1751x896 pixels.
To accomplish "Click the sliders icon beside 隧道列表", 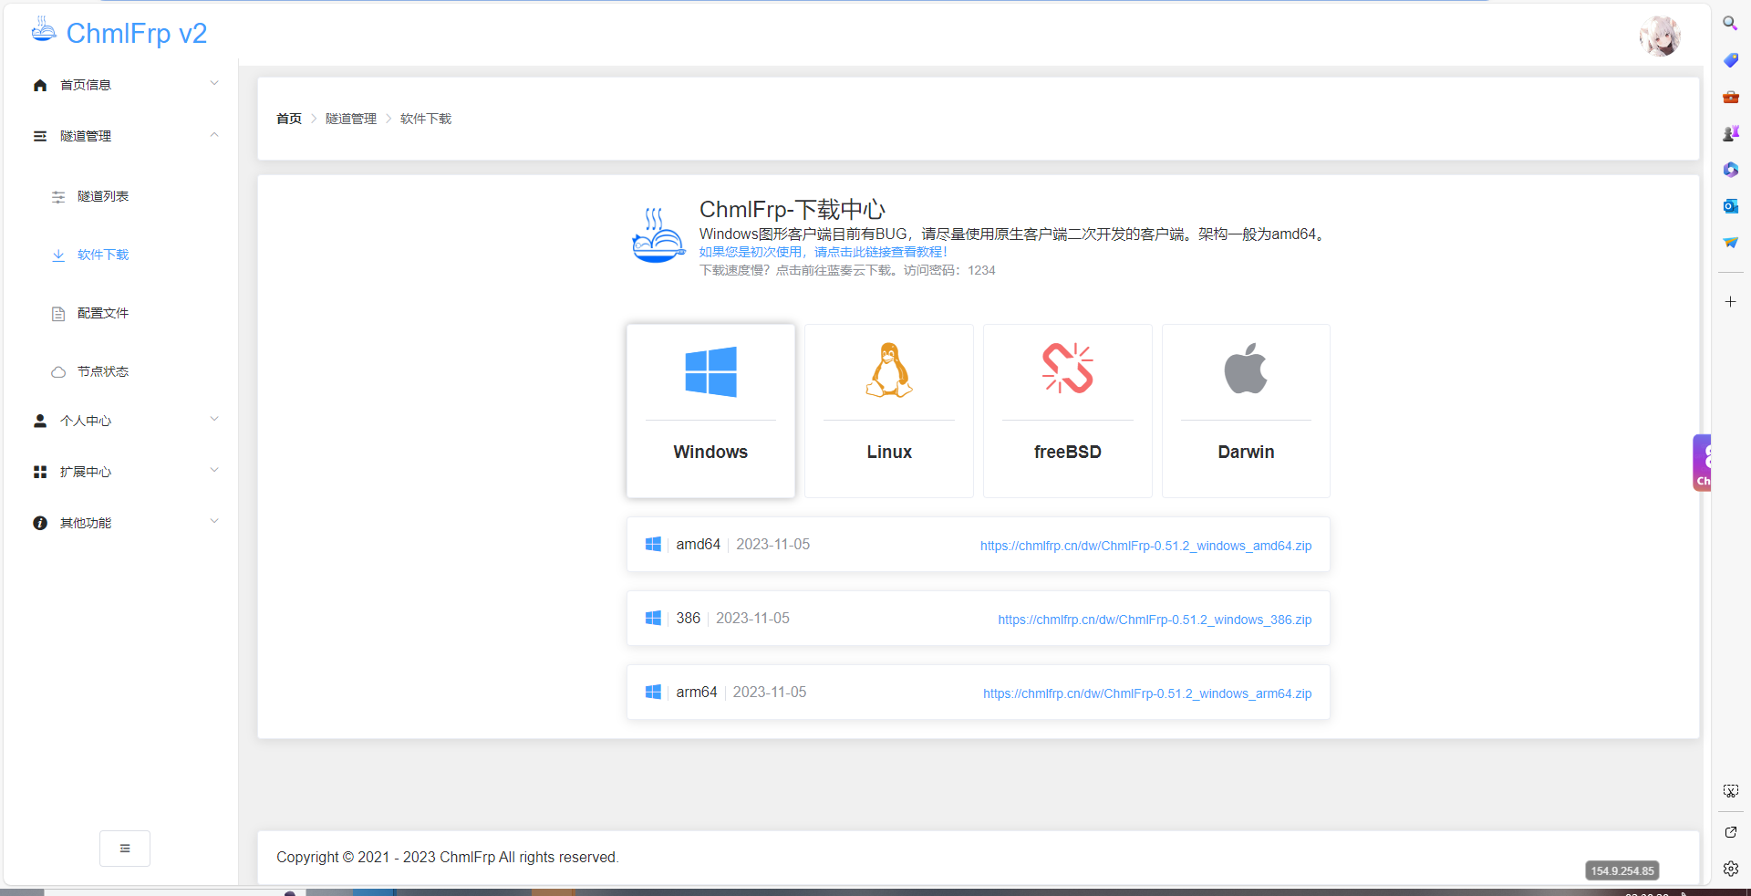I will point(58,197).
